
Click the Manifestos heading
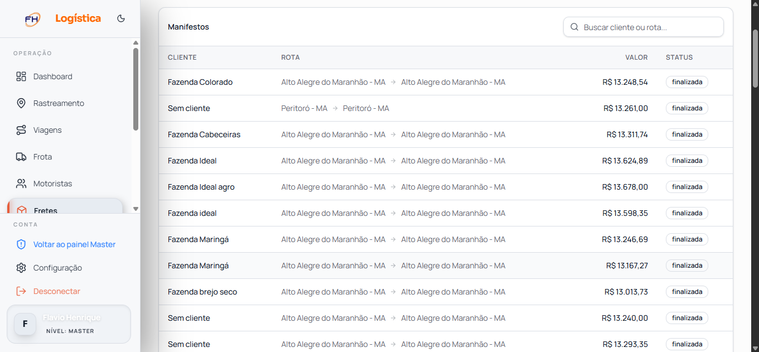tap(188, 27)
